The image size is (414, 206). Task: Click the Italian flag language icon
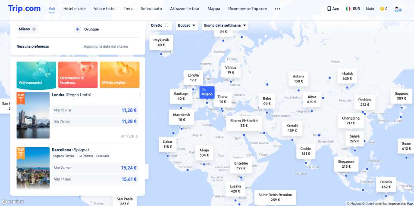348,9
